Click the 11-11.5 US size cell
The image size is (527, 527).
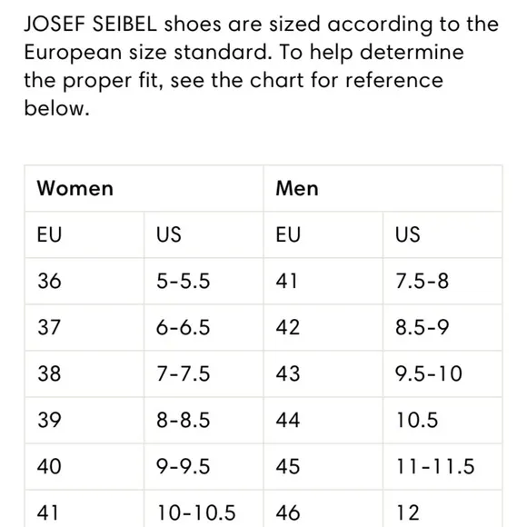[442, 466]
